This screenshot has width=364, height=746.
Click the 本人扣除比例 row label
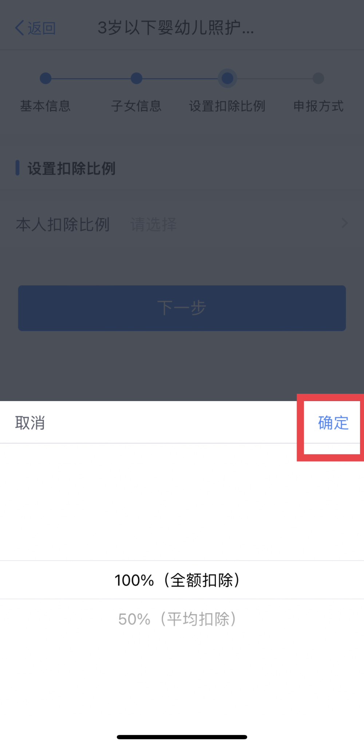[x=63, y=224]
